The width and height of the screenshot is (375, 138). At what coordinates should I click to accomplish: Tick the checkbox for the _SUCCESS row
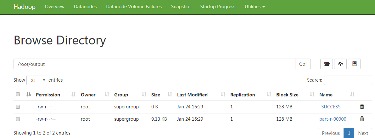coord(18,107)
